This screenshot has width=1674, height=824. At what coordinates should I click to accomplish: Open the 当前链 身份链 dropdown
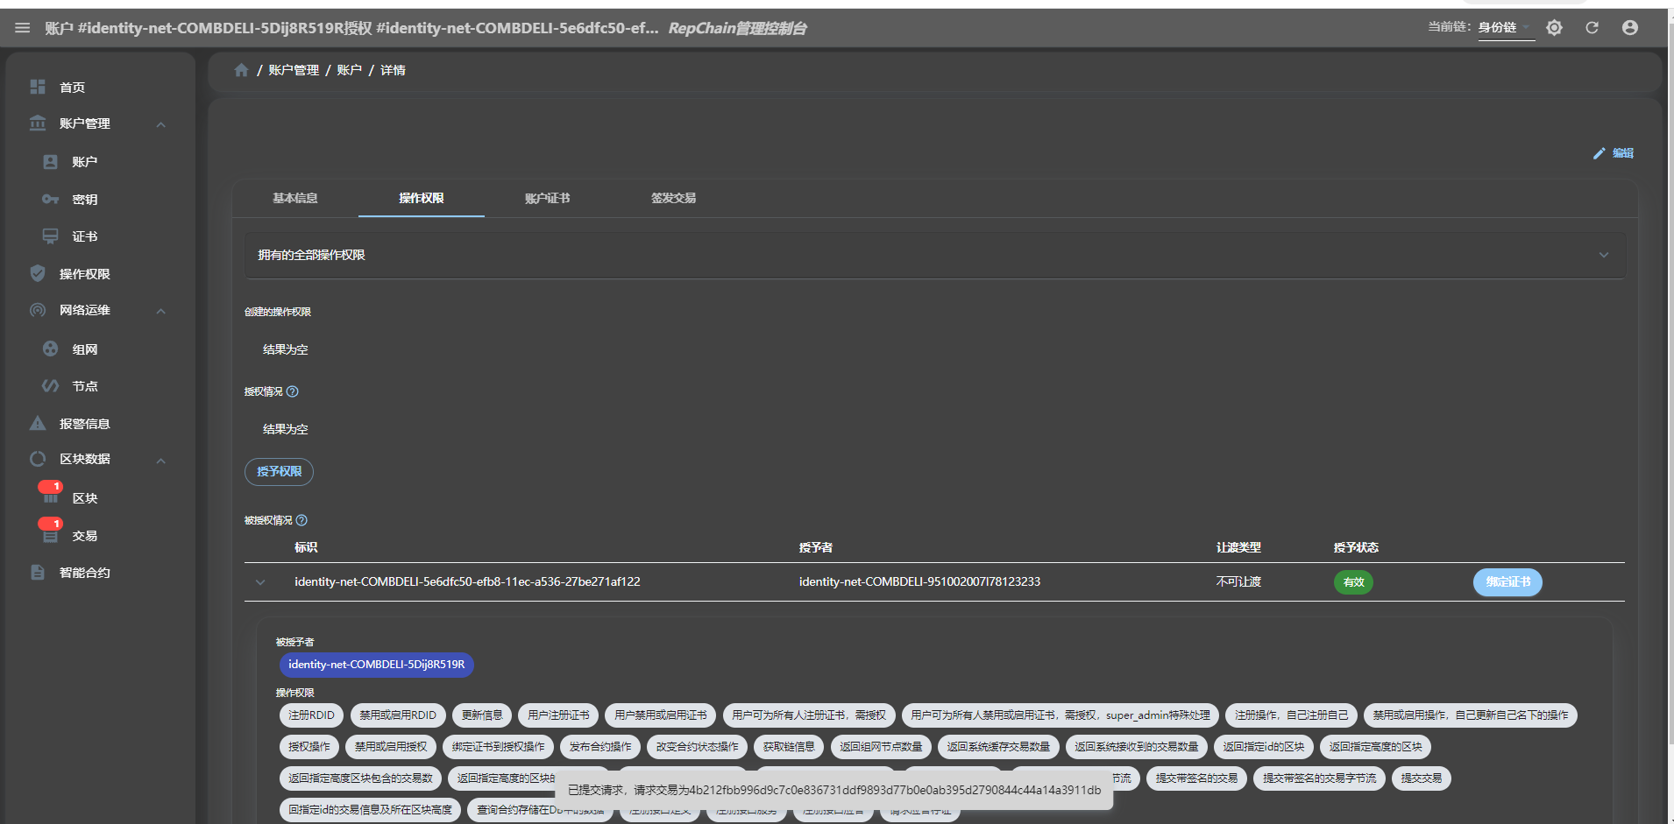click(x=1506, y=28)
